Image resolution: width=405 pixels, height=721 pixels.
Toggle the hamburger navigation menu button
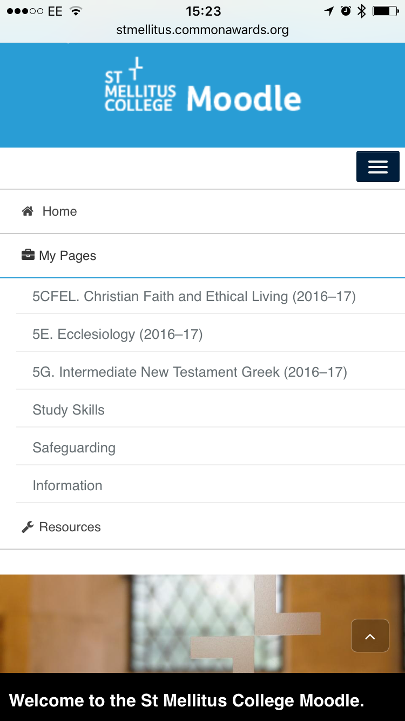pyautogui.click(x=377, y=166)
